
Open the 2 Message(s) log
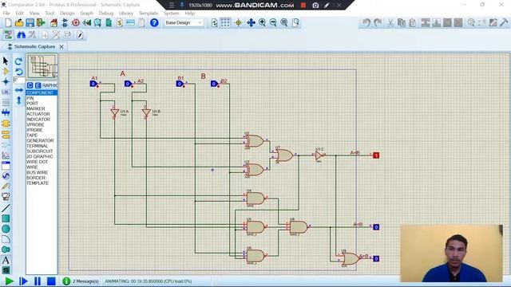pos(81,281)
